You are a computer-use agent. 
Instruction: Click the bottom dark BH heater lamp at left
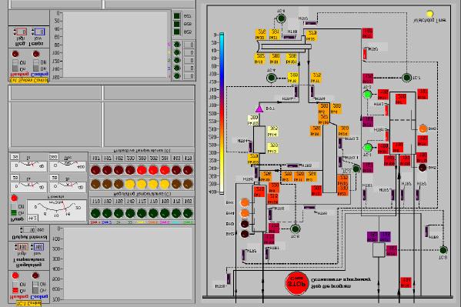coord(245,234)
